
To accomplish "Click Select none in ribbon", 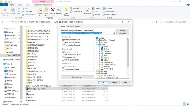I will [x=108, y=12].
